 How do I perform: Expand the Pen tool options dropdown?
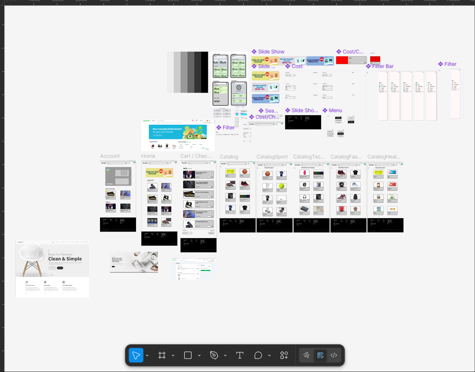pyautogui.click(x=225, y=356)
